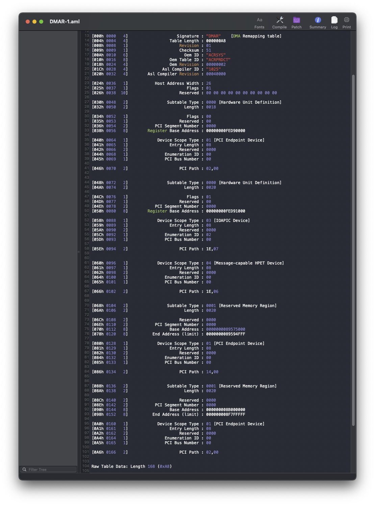
Task: Click the Summary info icon
Action: click(317, 19)
